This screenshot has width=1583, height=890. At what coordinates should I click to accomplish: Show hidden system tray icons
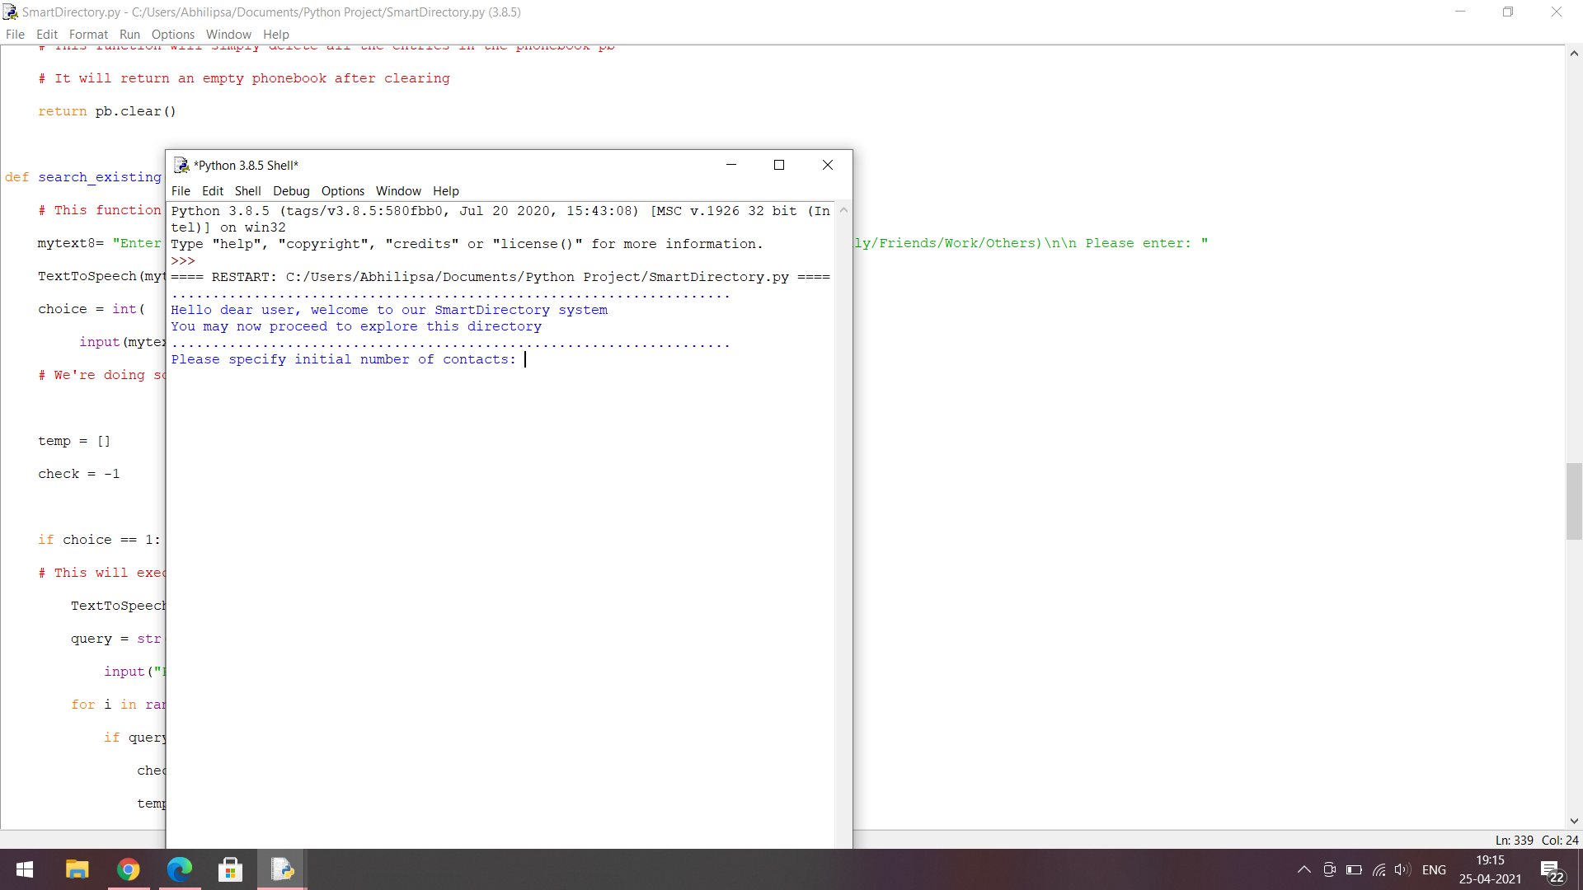[x=1304, y=869]
